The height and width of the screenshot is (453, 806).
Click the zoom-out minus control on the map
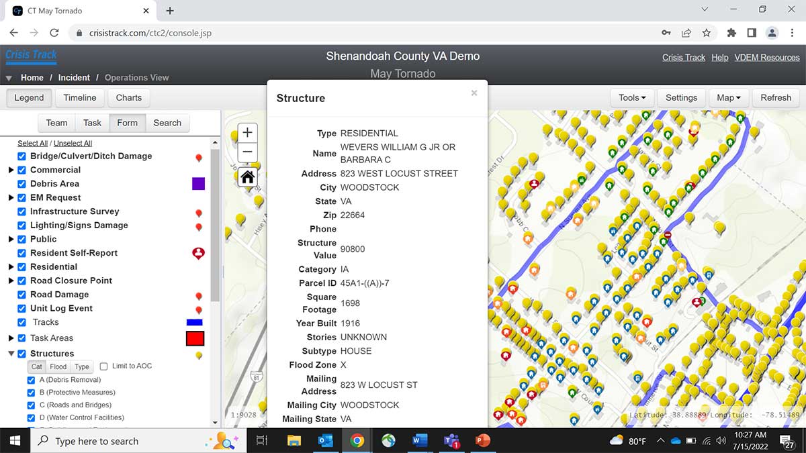pyautogui.click(x=247, y=152)
